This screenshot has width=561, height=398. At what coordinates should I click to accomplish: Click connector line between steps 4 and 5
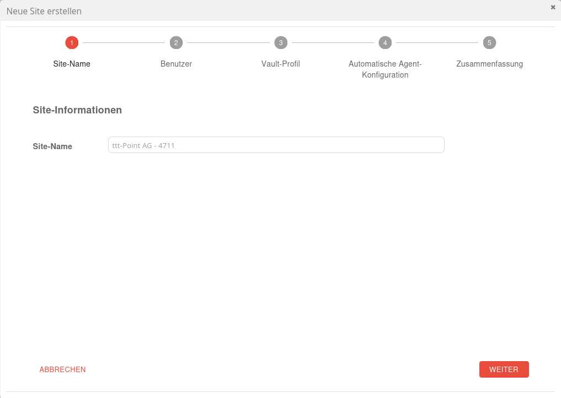[x=437, y=43]
